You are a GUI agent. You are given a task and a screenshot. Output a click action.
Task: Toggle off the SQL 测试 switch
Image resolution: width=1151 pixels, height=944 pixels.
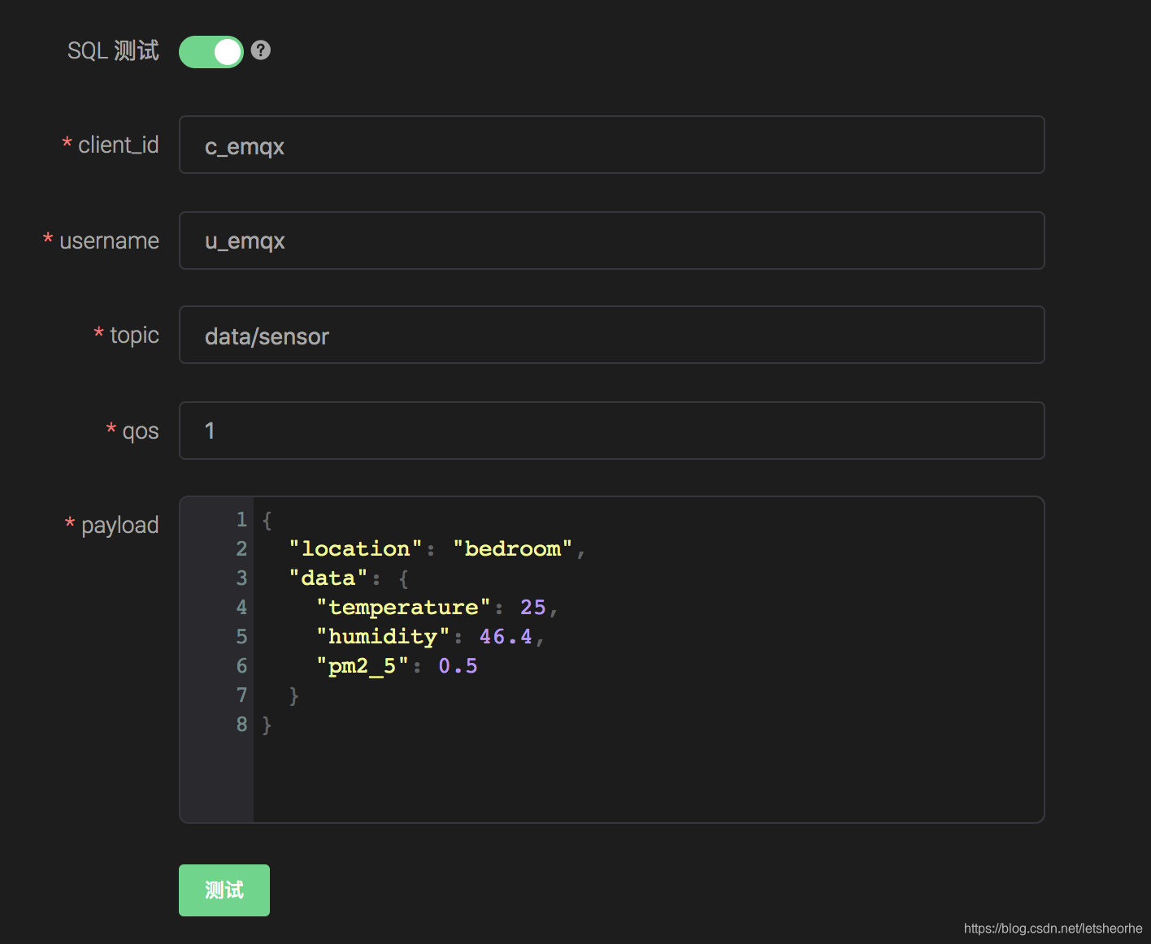[211, 52]
